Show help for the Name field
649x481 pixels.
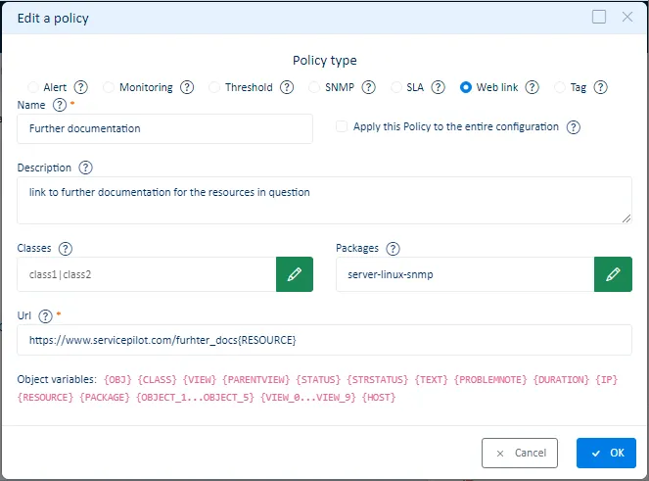pyautogui.click(x=60, y=105)
